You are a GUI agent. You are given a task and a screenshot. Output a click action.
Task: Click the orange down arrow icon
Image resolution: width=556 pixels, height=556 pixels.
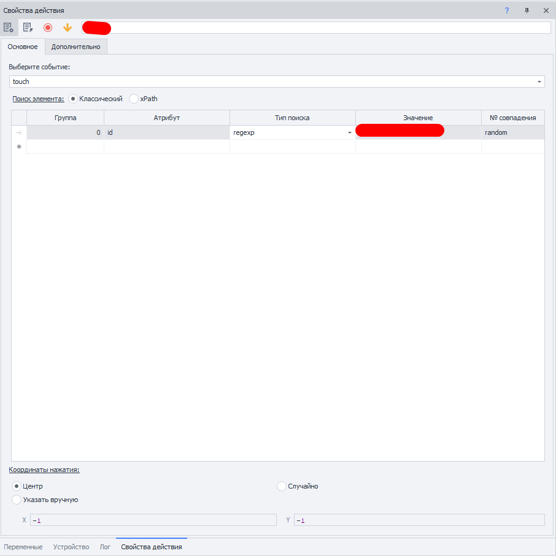click(68, 28)
